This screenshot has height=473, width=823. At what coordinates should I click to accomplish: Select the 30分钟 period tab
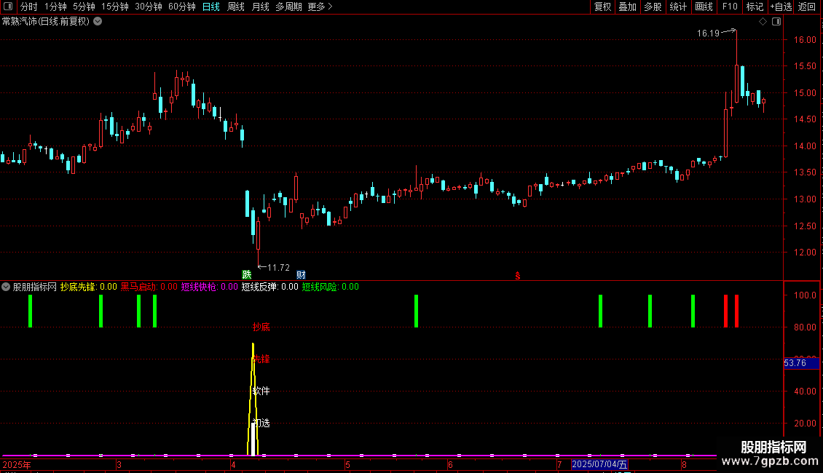(x=149, y=7)
